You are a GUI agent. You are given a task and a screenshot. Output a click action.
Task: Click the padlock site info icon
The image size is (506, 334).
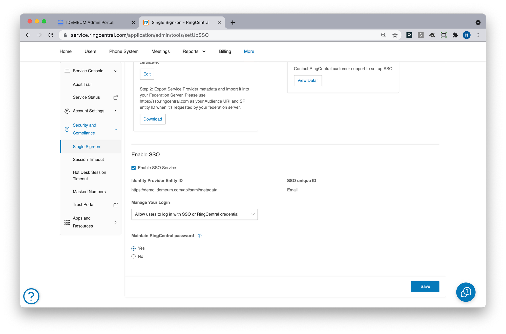(x=65, y=35)
